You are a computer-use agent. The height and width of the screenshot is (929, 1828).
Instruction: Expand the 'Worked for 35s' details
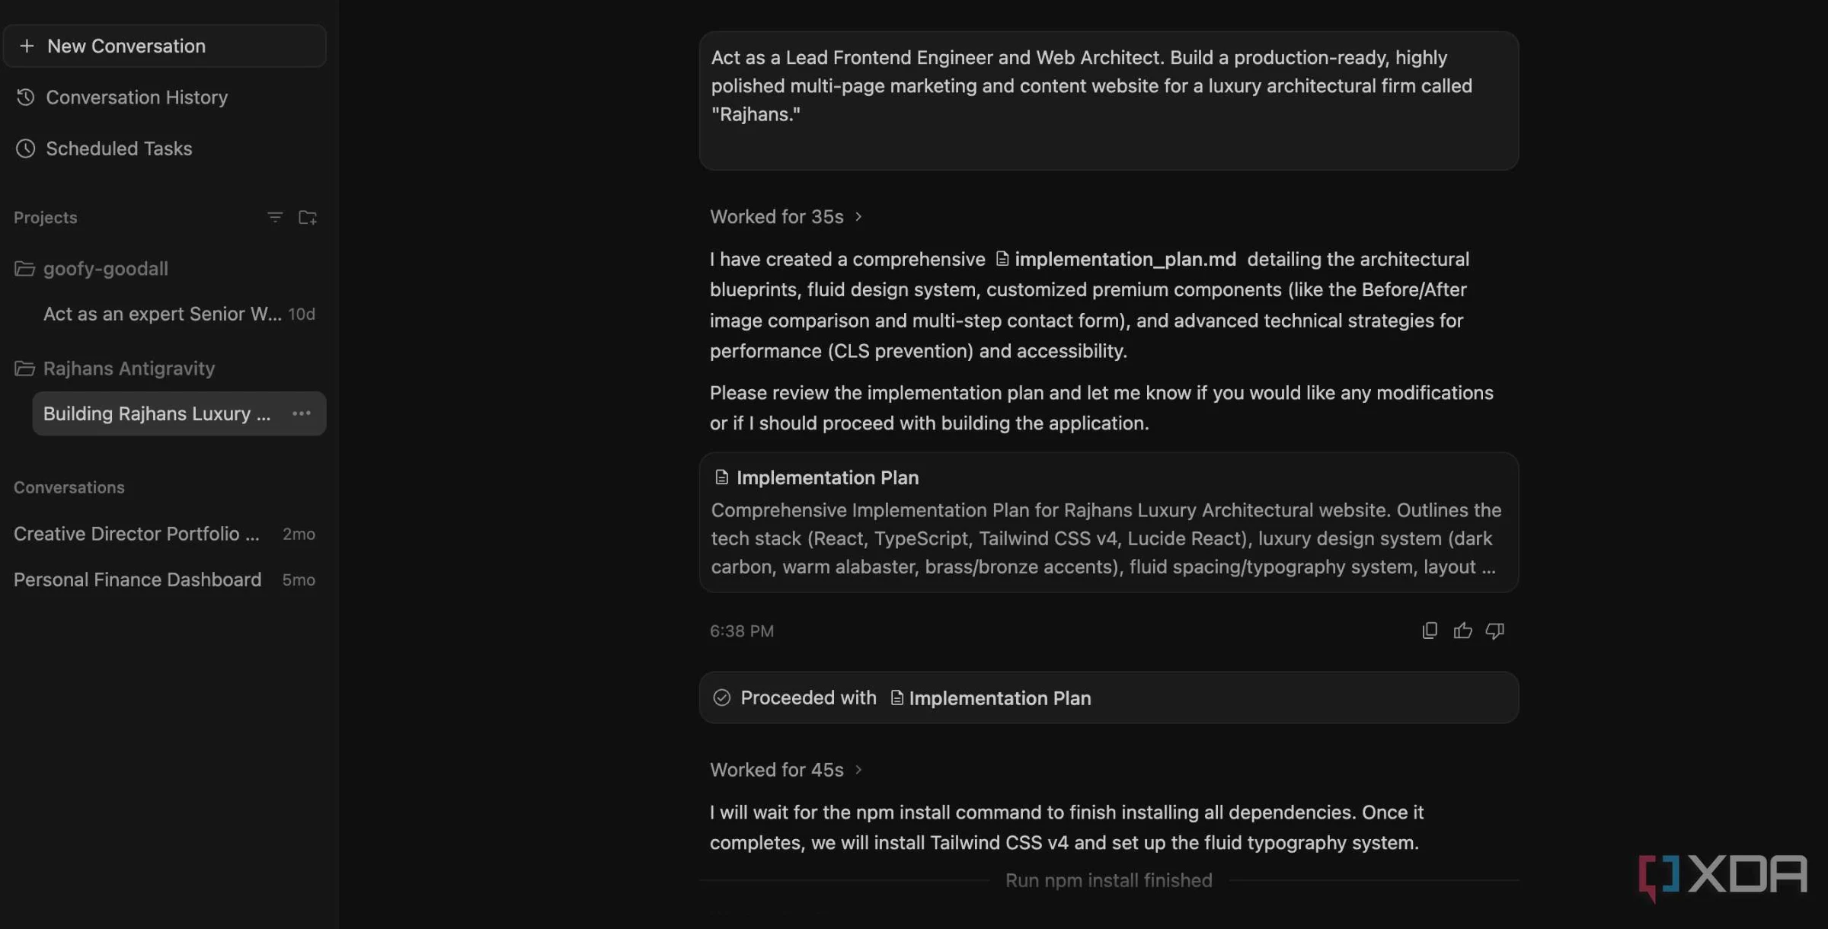pos(786,216)
